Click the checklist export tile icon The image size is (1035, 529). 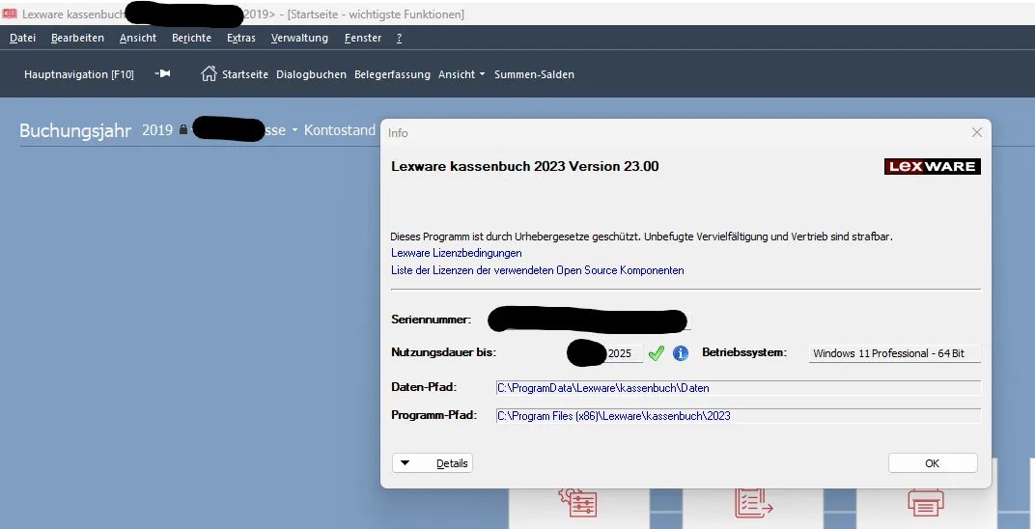tap(753, 503)
